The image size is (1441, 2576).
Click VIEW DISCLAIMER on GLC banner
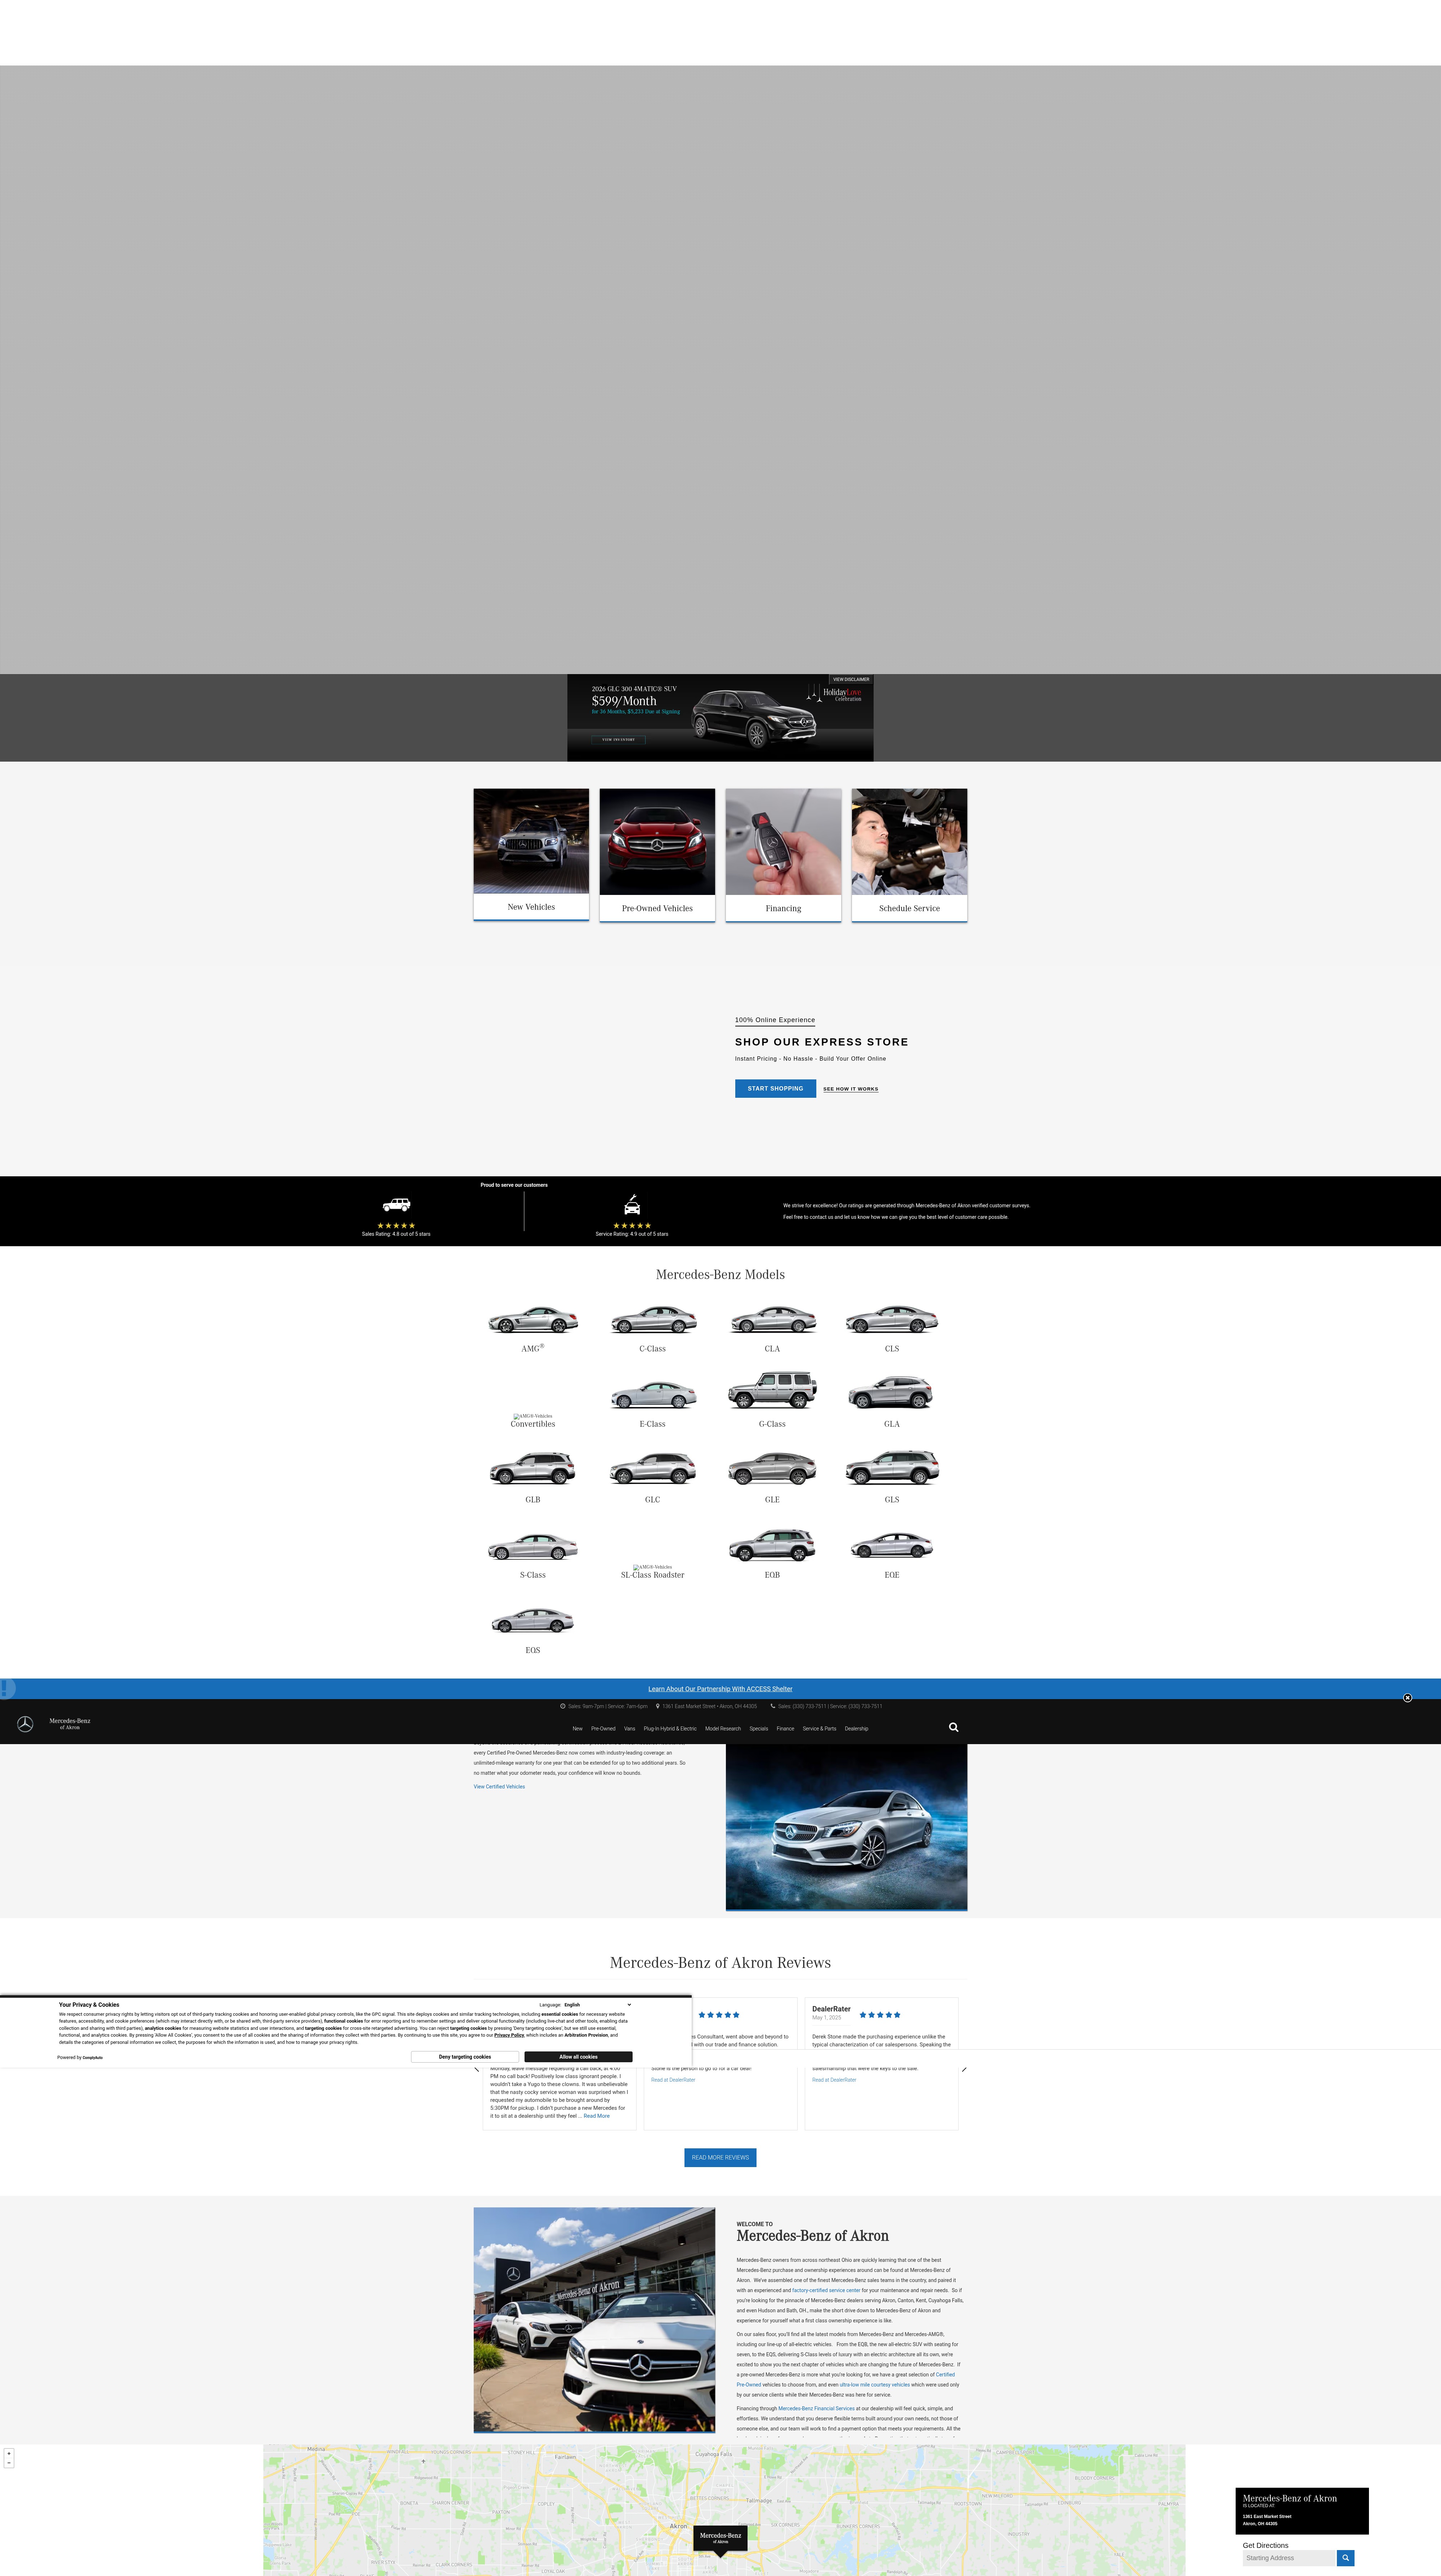[851, 679]
